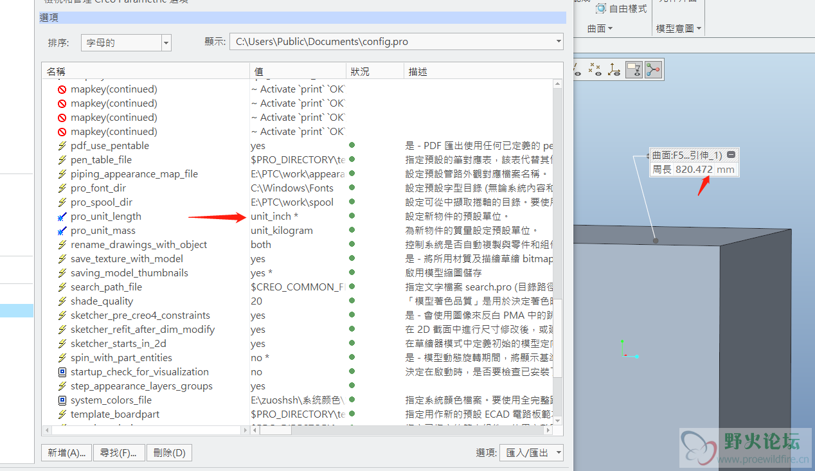Click the lightning icon beside piping_appearance_map_file

62,174
